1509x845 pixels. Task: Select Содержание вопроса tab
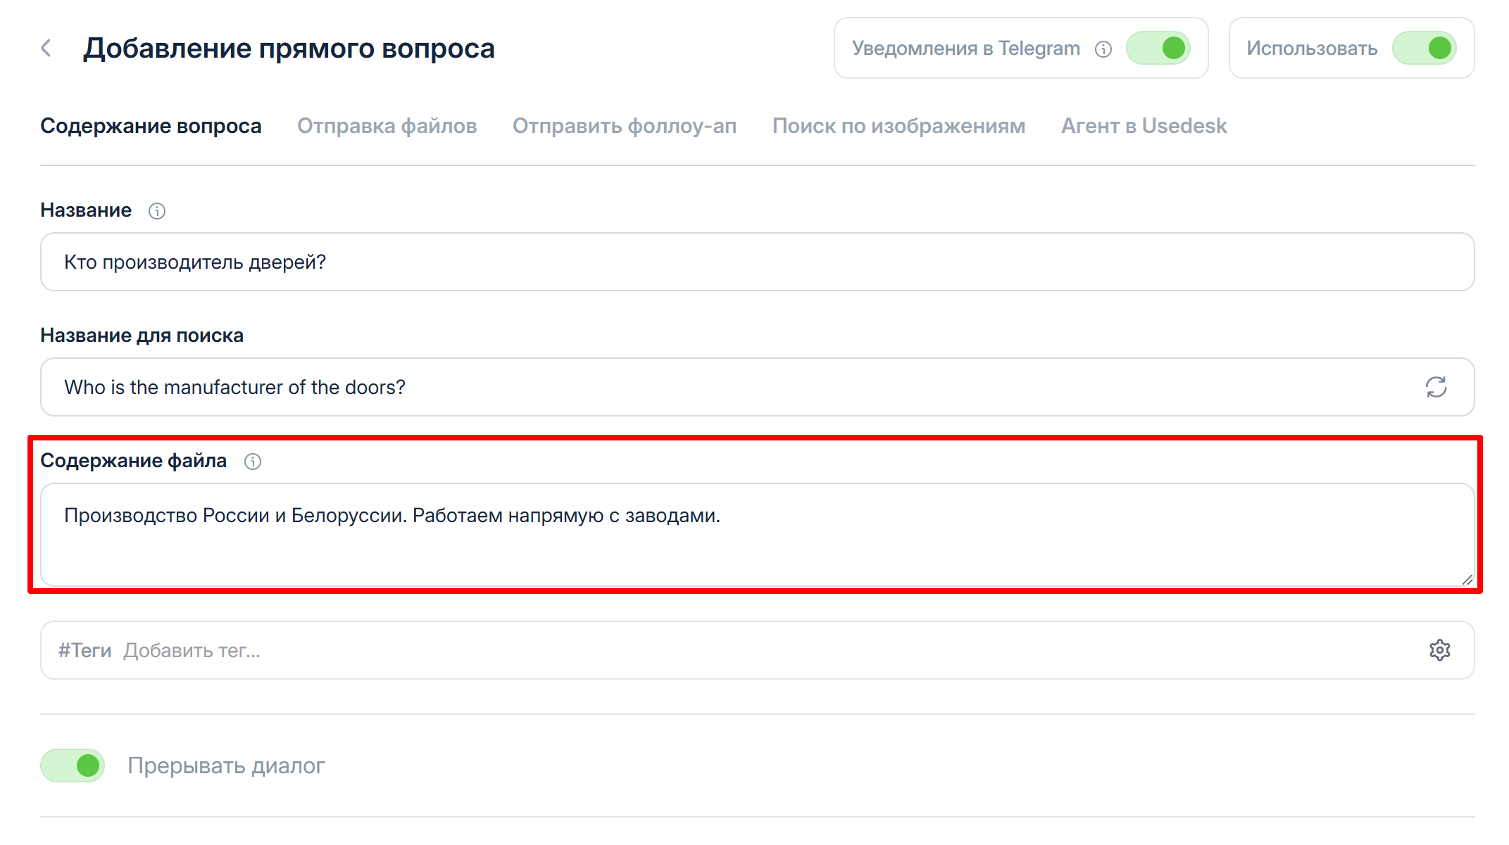tap(151, 126)
